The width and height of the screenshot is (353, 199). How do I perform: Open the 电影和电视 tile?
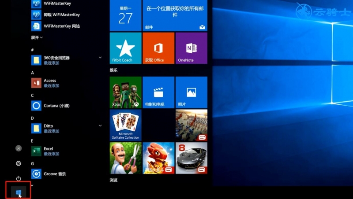point(158,92)
